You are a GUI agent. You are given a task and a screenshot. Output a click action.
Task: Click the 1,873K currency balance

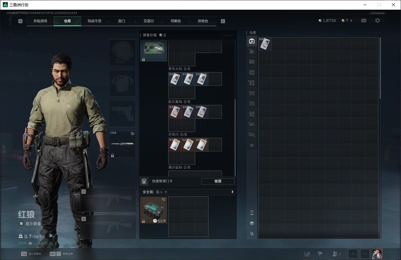click(x=327, y=21)
